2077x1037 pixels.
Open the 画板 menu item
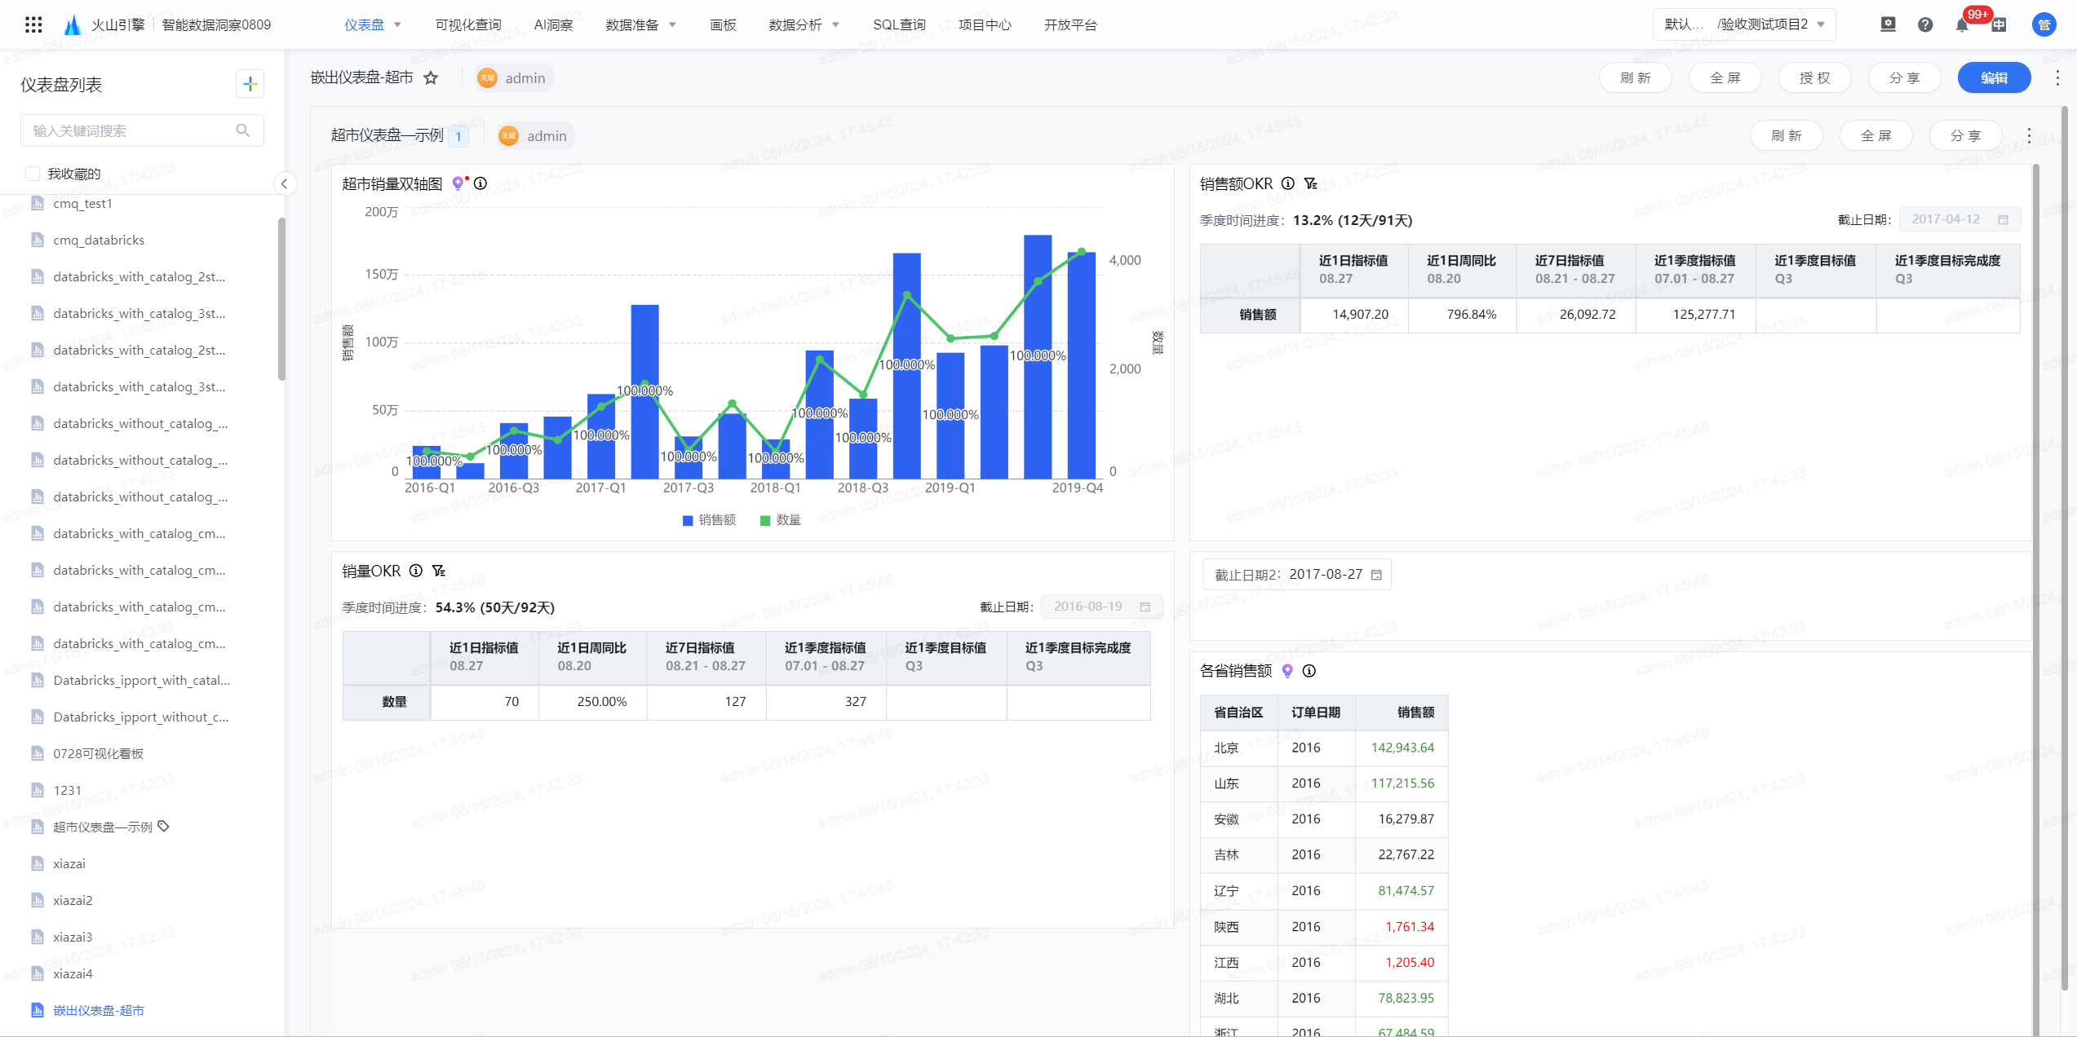click(x=723, y=24)
